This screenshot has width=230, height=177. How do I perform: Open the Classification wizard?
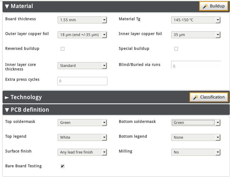pyautogui.click(x=209, y=97)
